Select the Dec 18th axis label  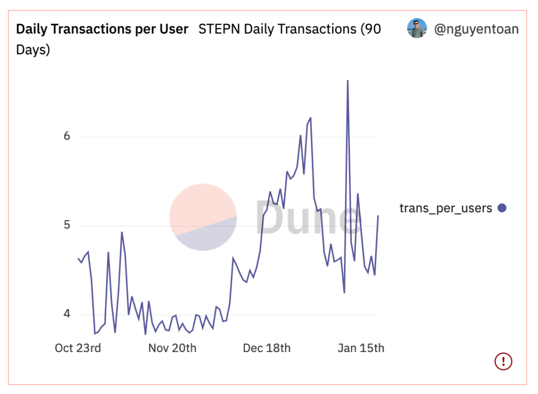(x=266, y=348)
